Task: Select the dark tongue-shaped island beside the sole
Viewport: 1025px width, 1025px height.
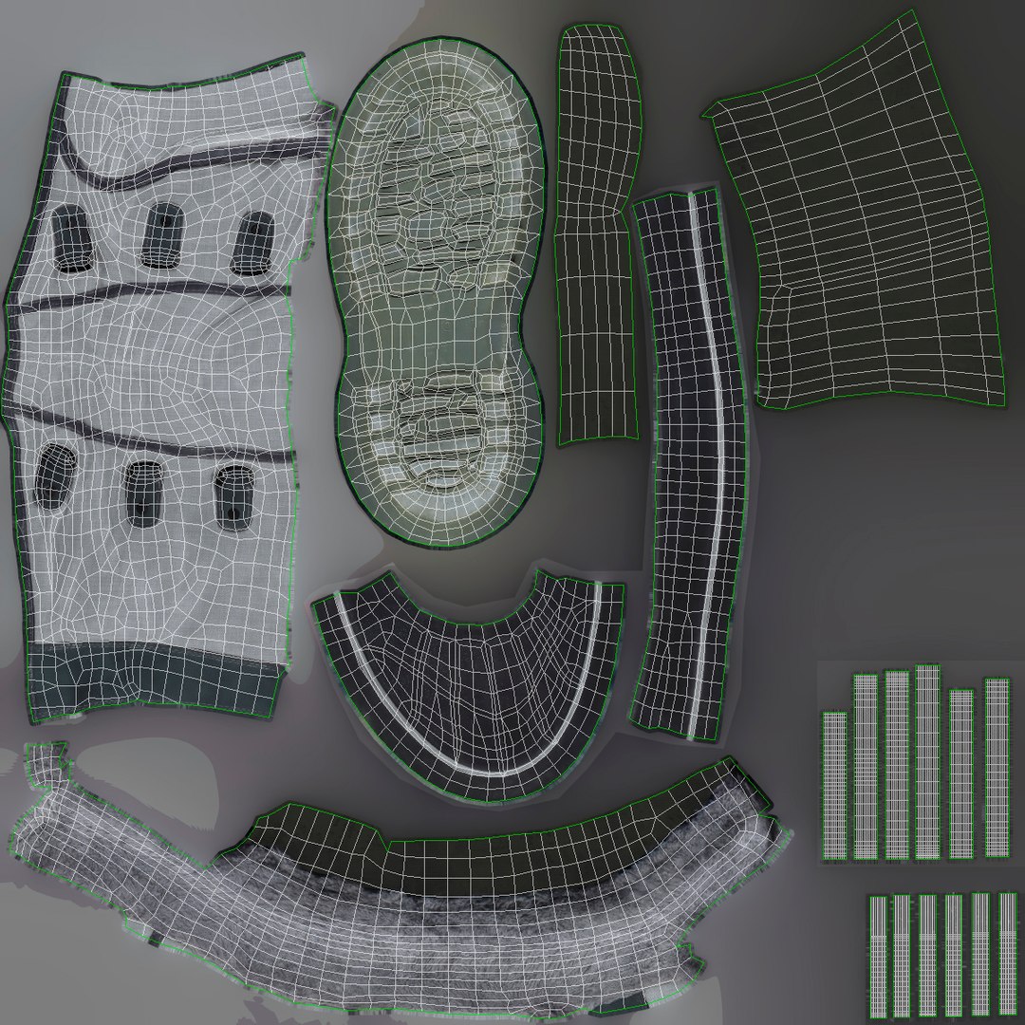Action: tap(596, 235)
